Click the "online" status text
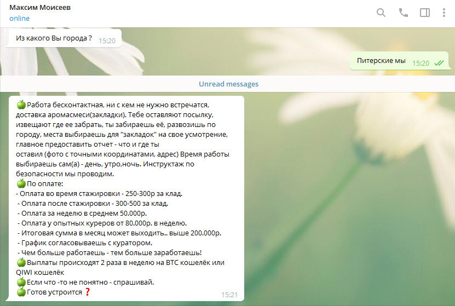Viewport: 455px width, 306px height. pos(19,19)
